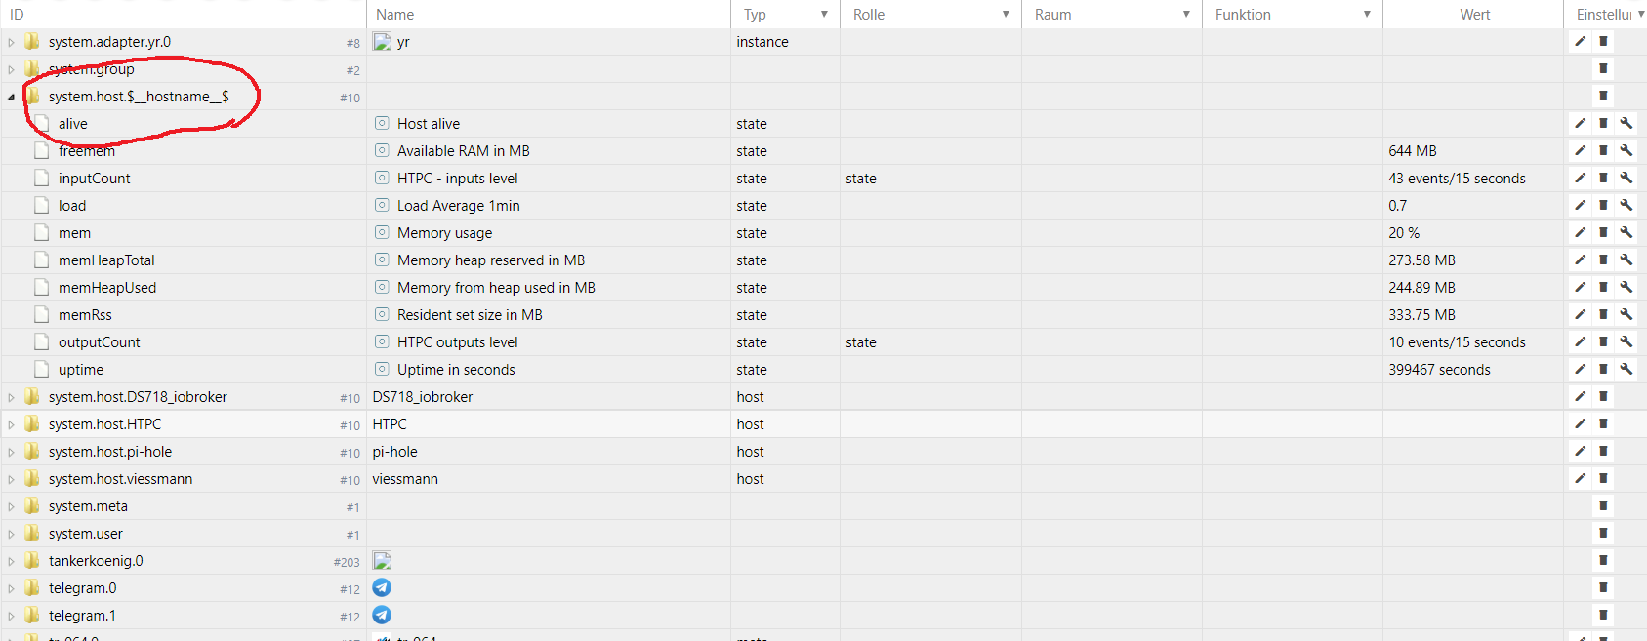This screenshot has width=1647, height=641.
Task: Expand the system.host.pi-hole folder
Action: click(x=12, y=452)
